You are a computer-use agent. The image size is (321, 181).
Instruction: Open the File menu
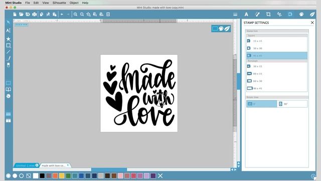[x=28, y=3]
